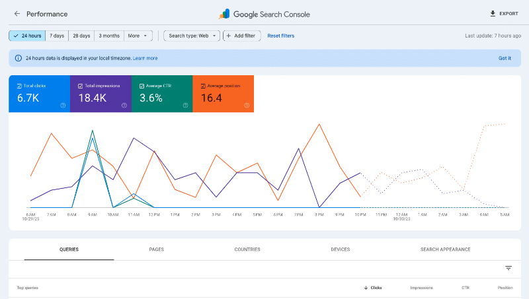
Task: Click the 12 AM 10/30/25 axis label
Action: pyautogui.click(x=401, y=217)
